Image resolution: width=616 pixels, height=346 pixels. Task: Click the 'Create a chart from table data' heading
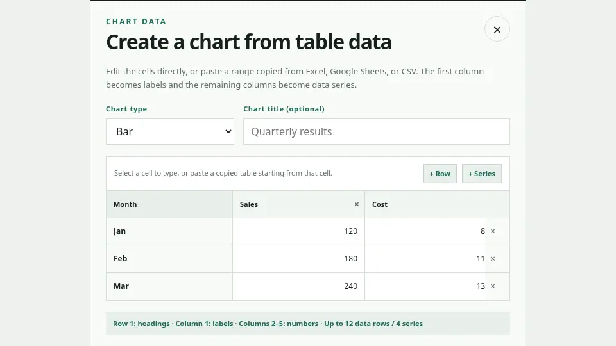tap(249, 42)
